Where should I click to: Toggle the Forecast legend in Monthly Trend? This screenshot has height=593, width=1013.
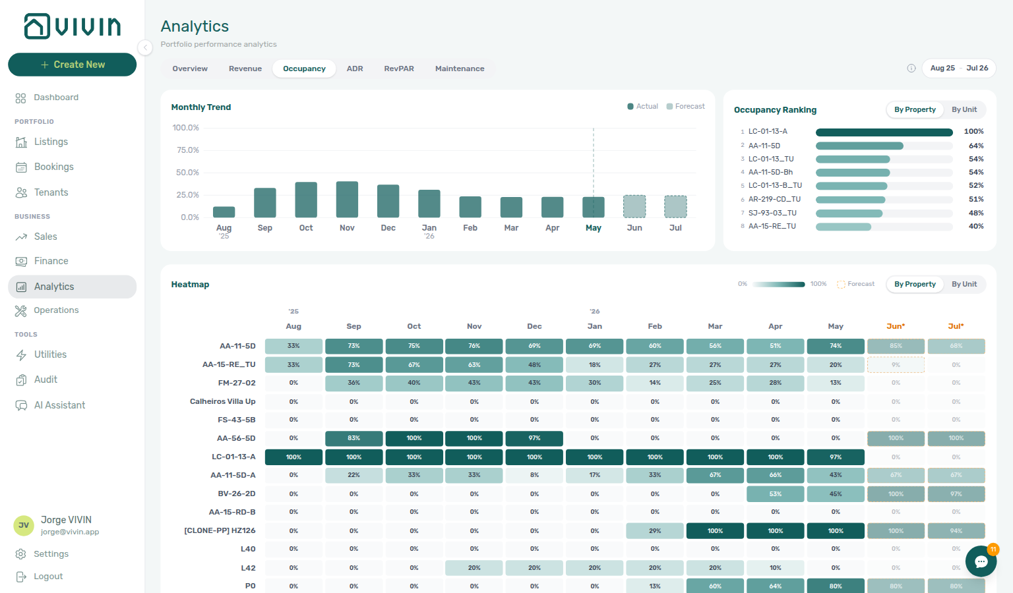[x=686, y=106]
